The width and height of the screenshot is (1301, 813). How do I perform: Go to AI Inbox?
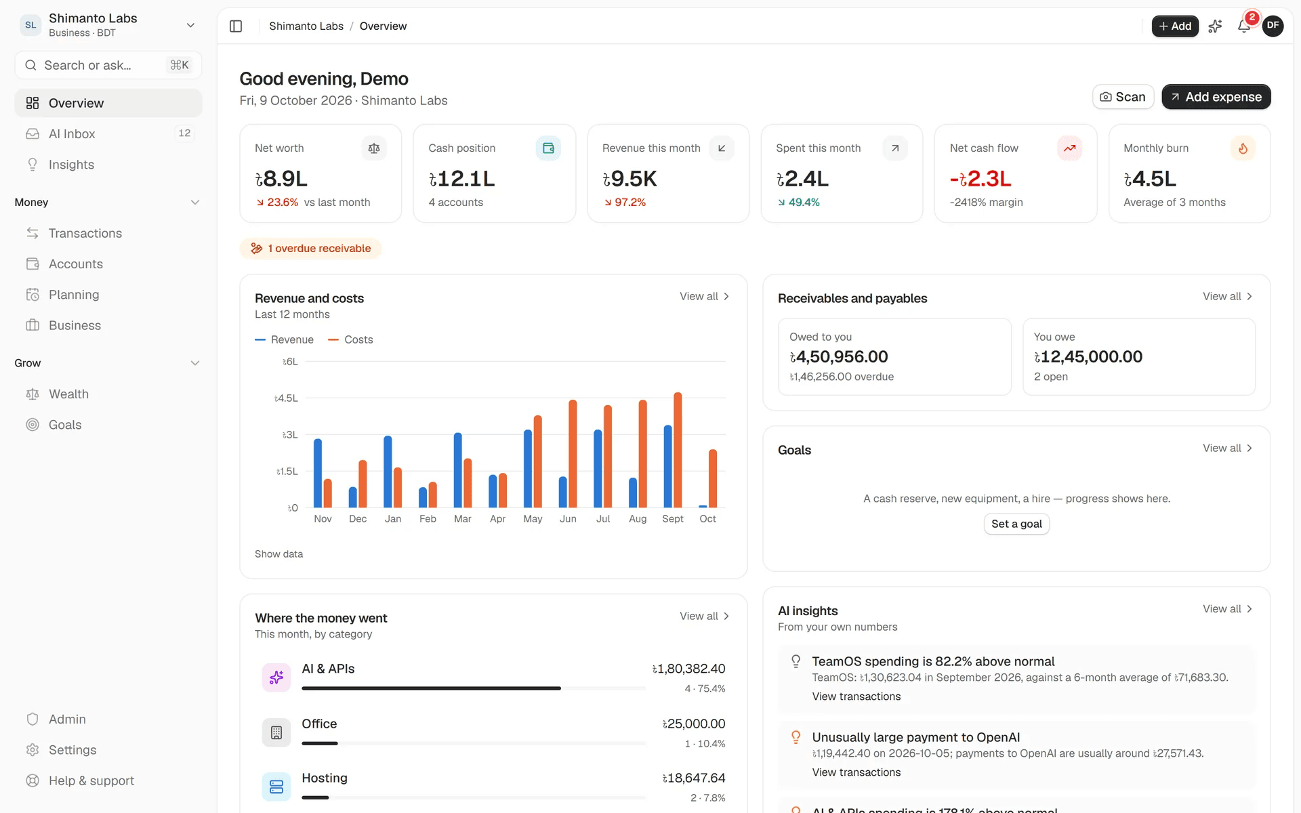108,134
